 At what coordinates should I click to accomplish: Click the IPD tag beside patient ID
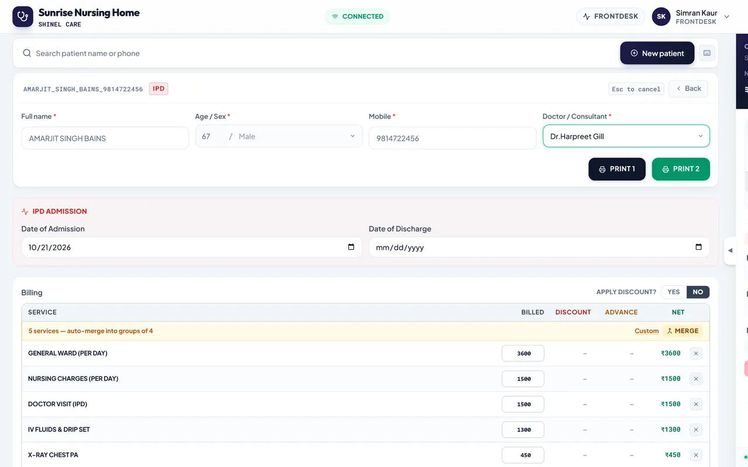tap(158, 89)
